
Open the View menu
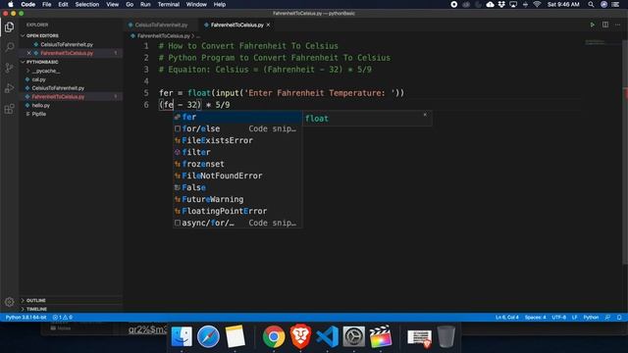(112, 4)
